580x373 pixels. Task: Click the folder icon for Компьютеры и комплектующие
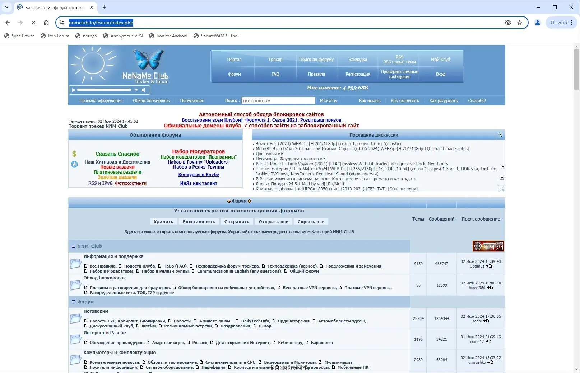(x=75, y=360)
